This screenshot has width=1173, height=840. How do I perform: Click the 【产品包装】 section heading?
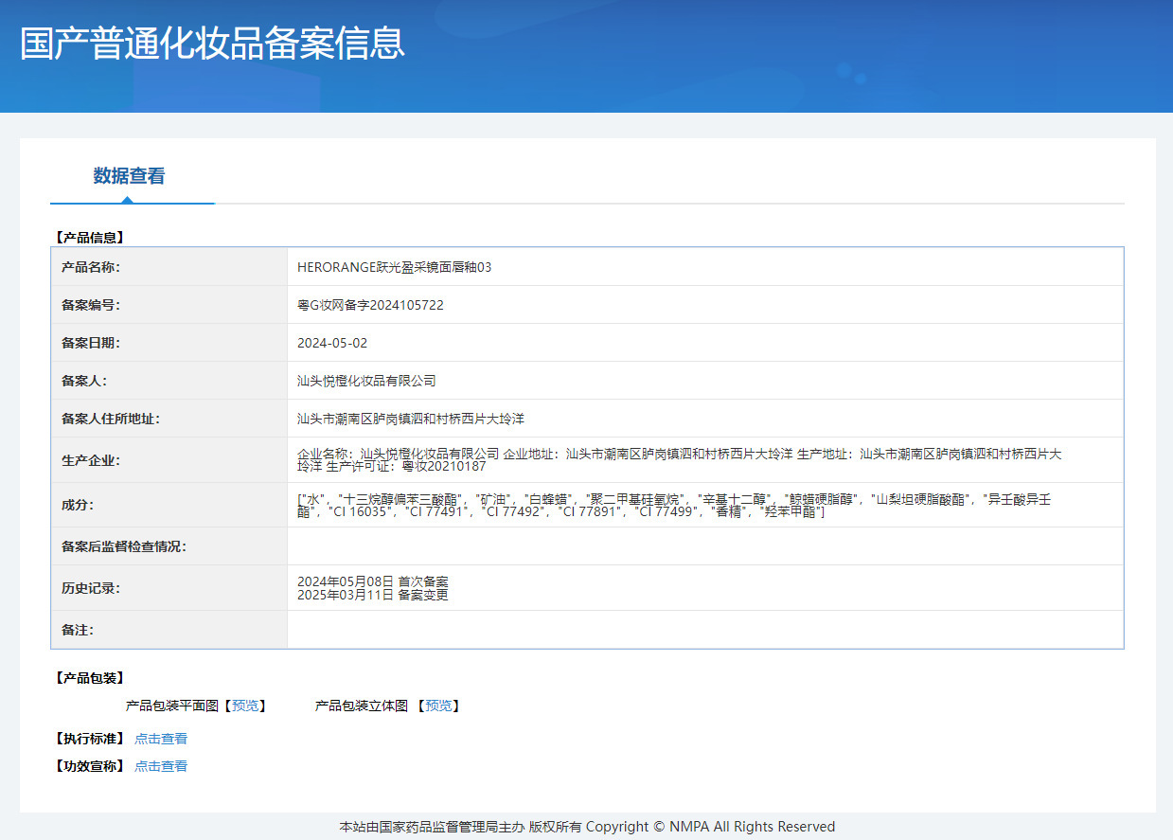coord(90,678)
